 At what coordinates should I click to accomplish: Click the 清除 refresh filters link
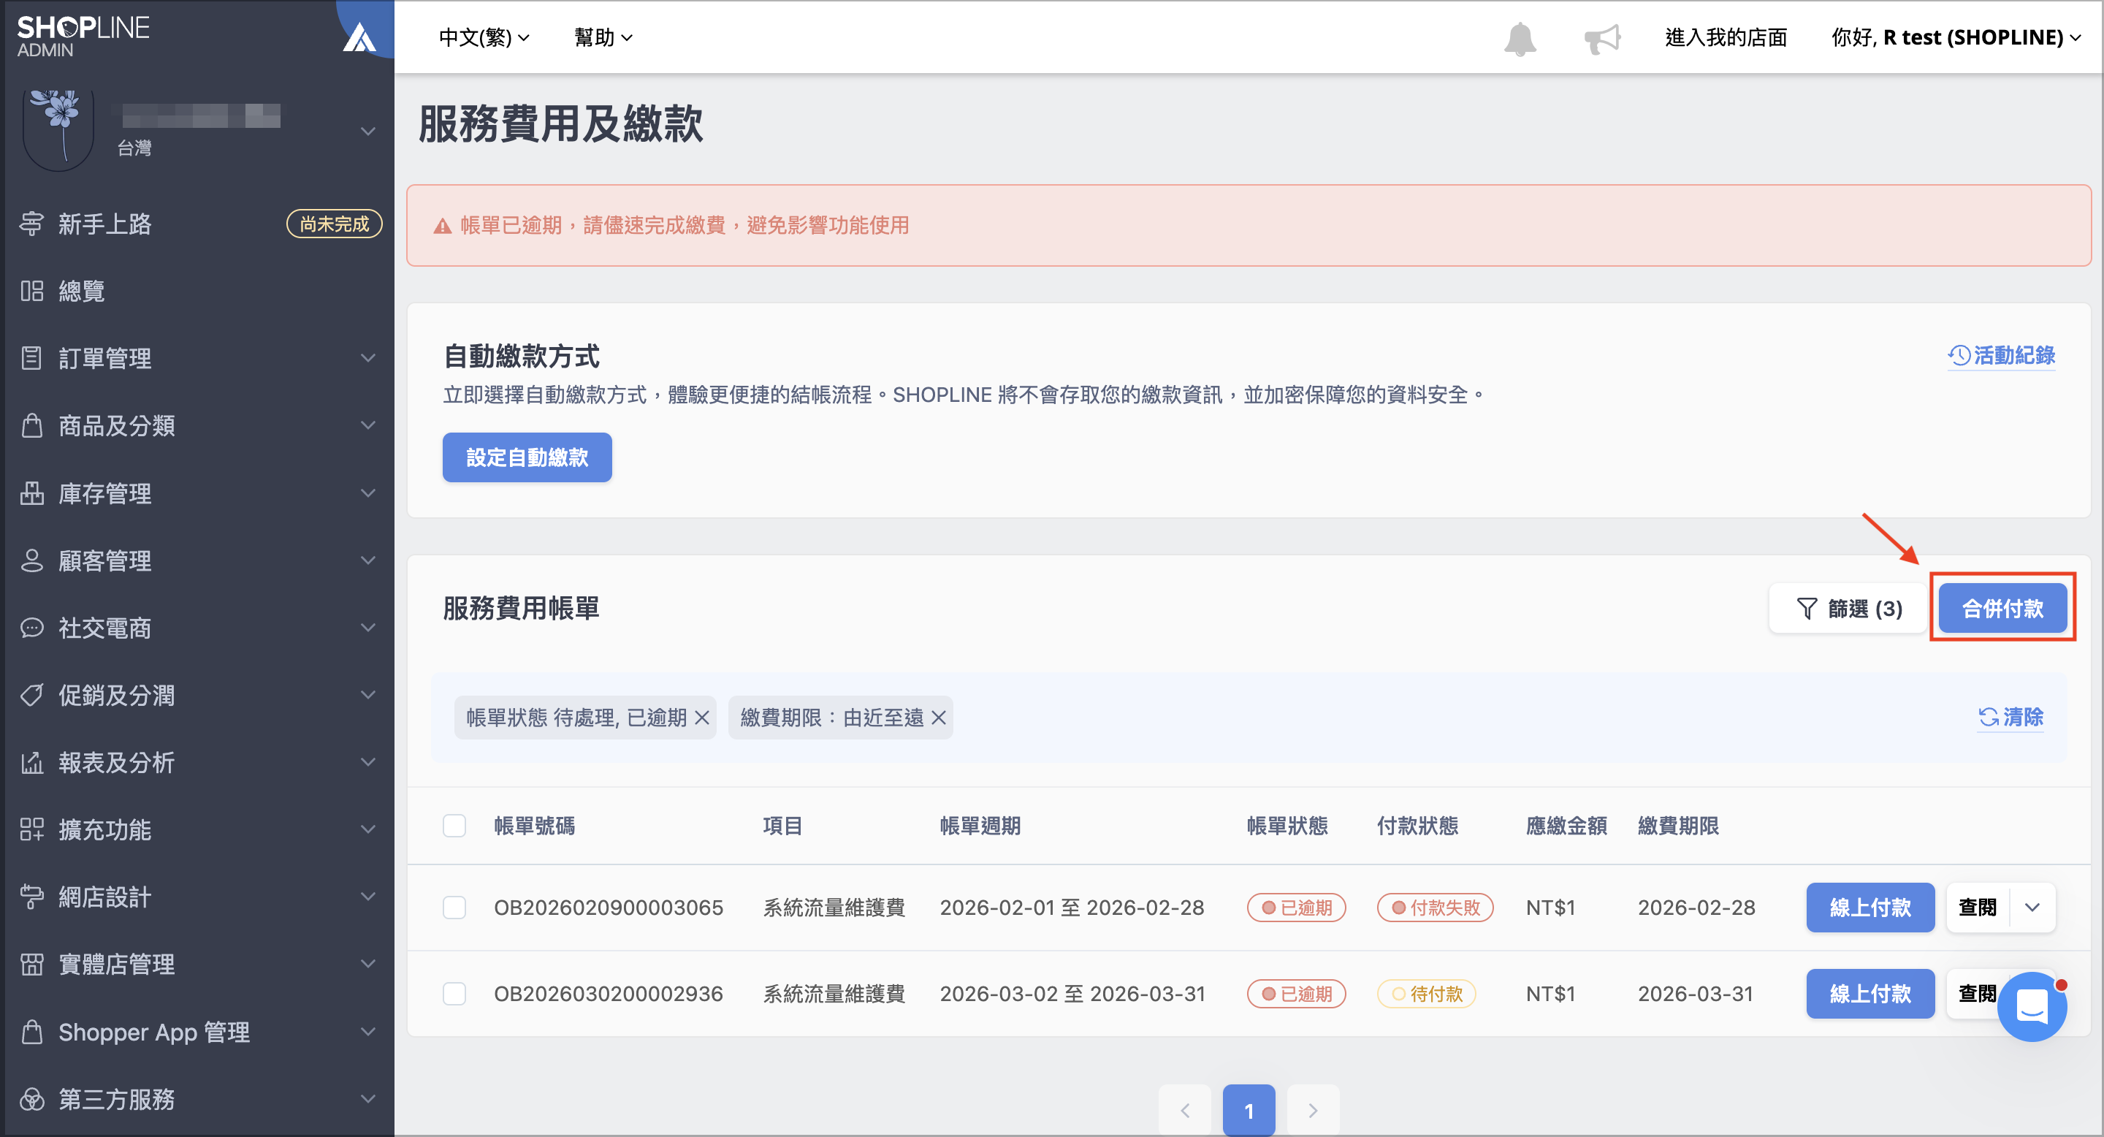point(2010,717)
